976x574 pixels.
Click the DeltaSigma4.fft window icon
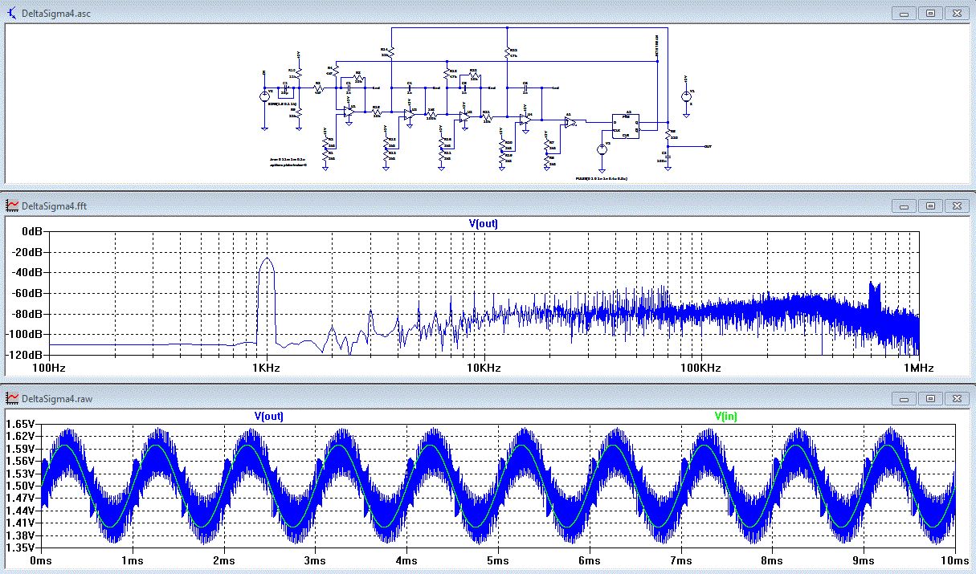click(x=11, y=205)
